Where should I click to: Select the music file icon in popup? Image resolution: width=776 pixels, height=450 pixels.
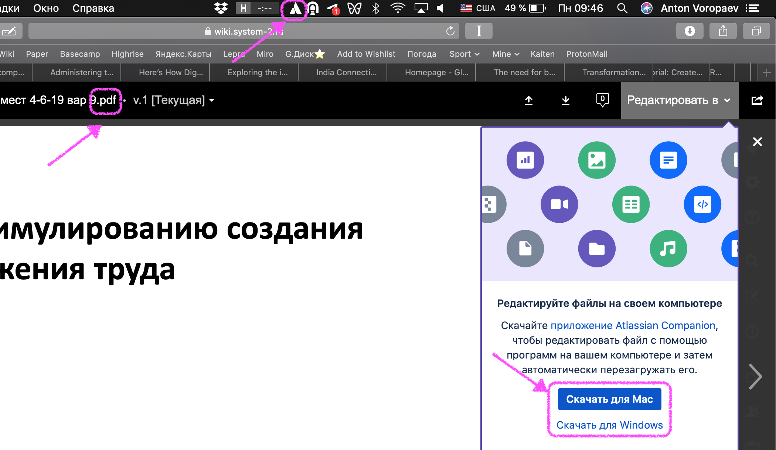pyautogui.click(x=668, y=248)
